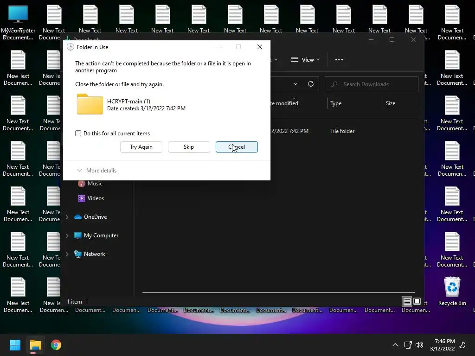Viewport: 475px width, 356px height.
Task: Switch to details view icon in status bar
Action: click(407, 301)
